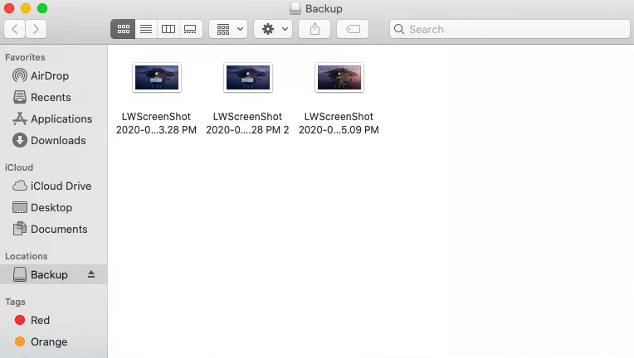
Task: Open the Action gear menu
Action: click(273, 29)
